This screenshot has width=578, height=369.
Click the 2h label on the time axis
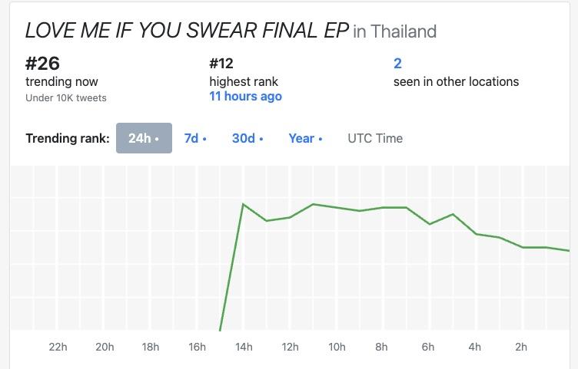(x=521, y=347)
